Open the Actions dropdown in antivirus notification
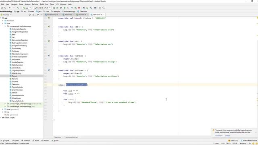Screen dimensions: 258x145 [218, 136]
